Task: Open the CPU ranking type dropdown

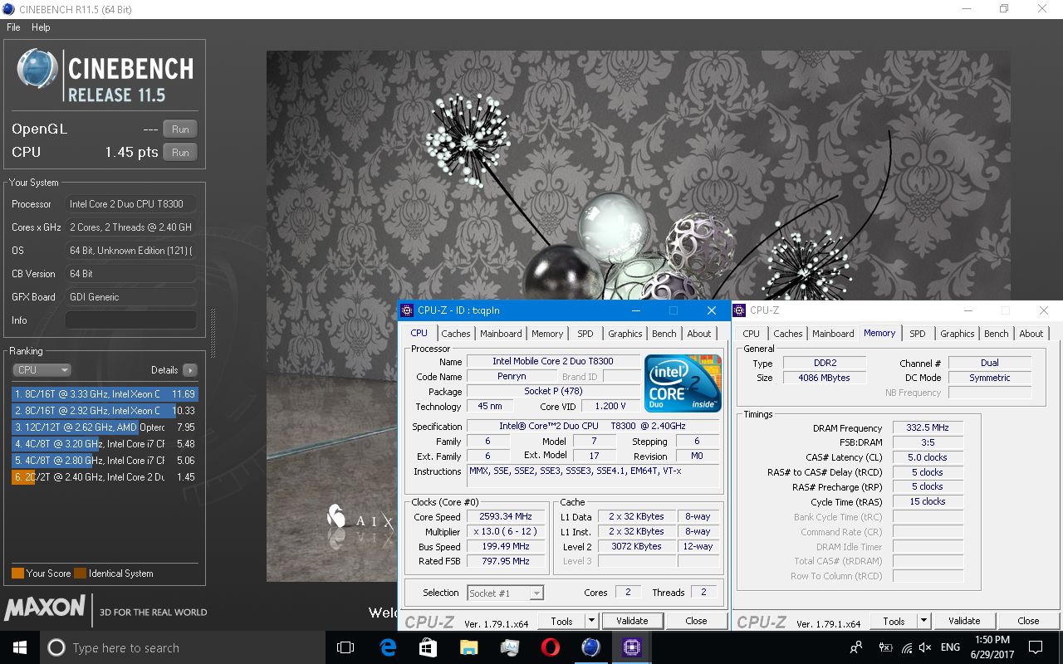Action: [x=42, y=370]
